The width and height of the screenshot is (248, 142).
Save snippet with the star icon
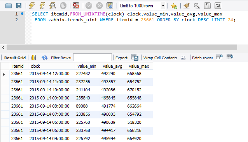(174, 6)
